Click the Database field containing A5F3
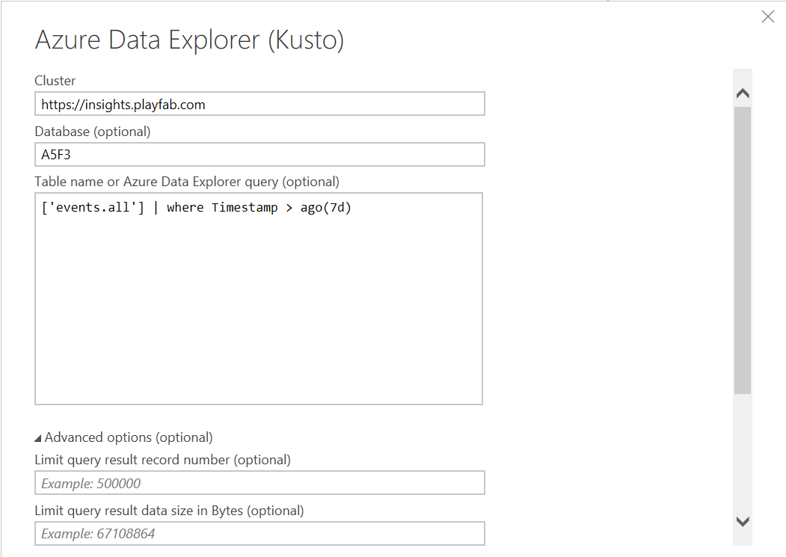The image size is (786, 557). pos(260,155)
